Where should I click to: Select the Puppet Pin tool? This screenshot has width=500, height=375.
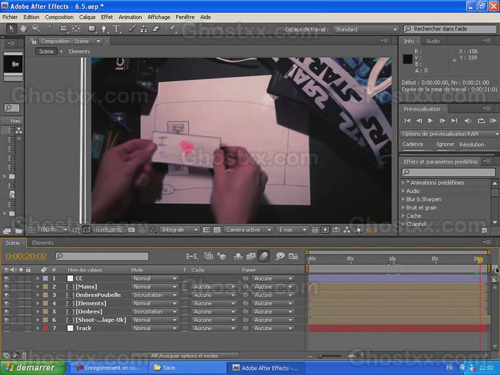[x=173, y=29]
